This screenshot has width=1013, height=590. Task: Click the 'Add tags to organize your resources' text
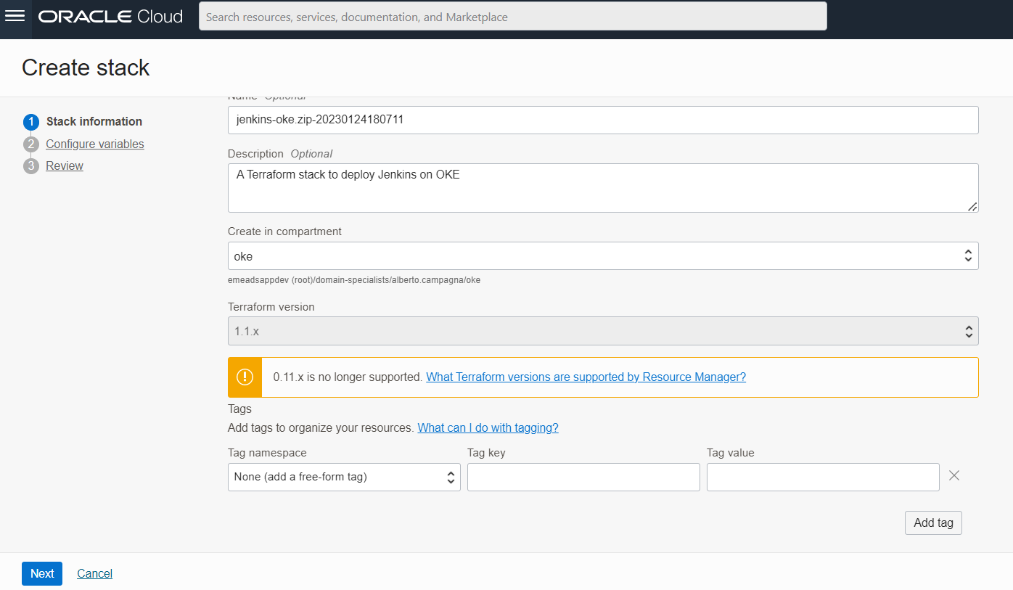coord(321,427)
